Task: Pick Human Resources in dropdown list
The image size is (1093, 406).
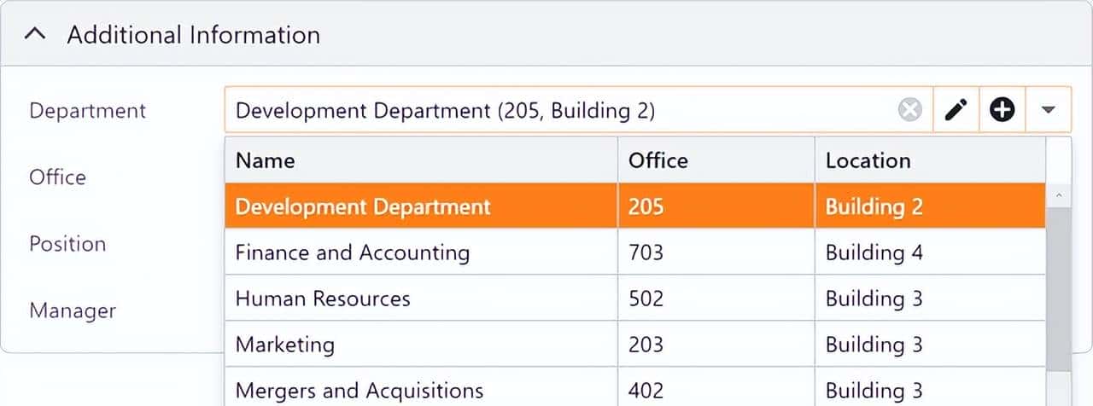Action: pos(323,299)
